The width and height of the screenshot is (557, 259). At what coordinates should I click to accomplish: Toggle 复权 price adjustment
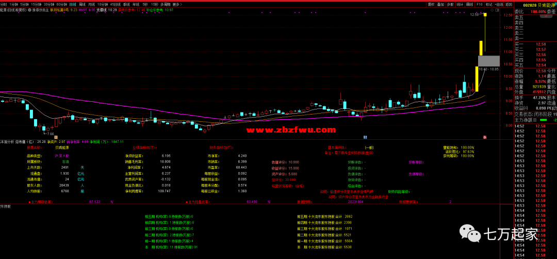point(431,4)
